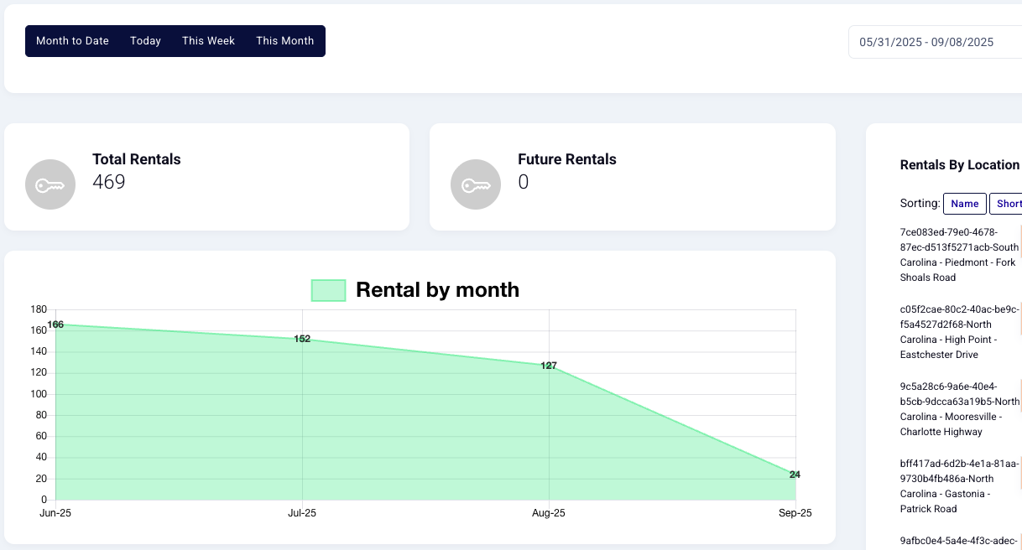Select the This Month filter
This screenshot has width=1022, height=550.
click(284, 41)
